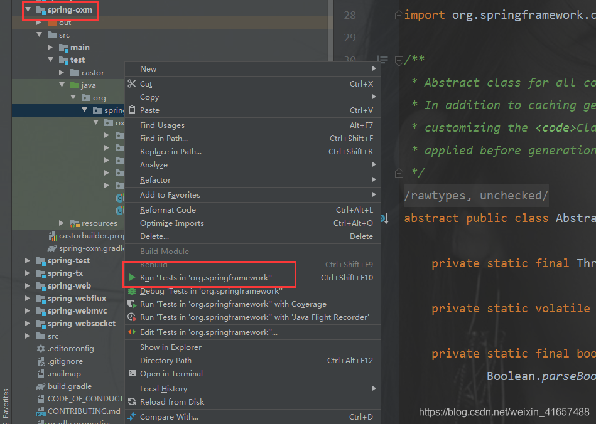Click the CONTRIBUTING.md markdown icon
This screenshot has width=596, height=424.
tap(41, 411)
